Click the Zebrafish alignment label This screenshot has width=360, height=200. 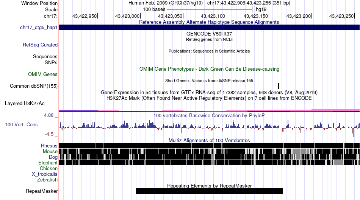tap(47, 180)
